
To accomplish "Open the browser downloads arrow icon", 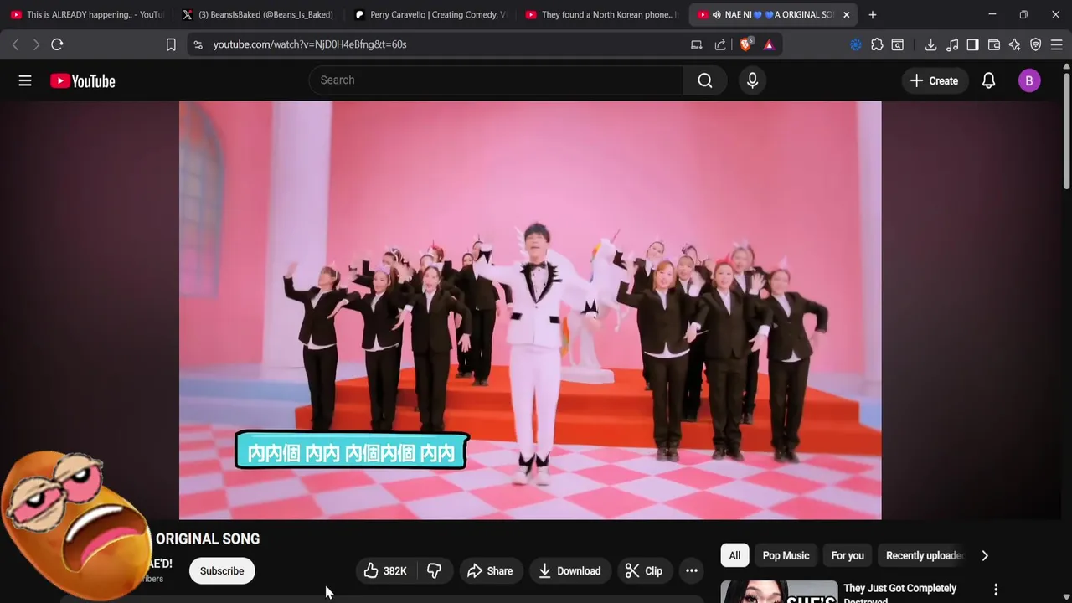I will 930,44.
